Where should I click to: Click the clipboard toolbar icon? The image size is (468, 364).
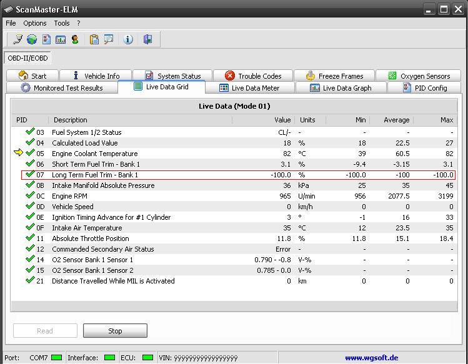click(94, 39)
